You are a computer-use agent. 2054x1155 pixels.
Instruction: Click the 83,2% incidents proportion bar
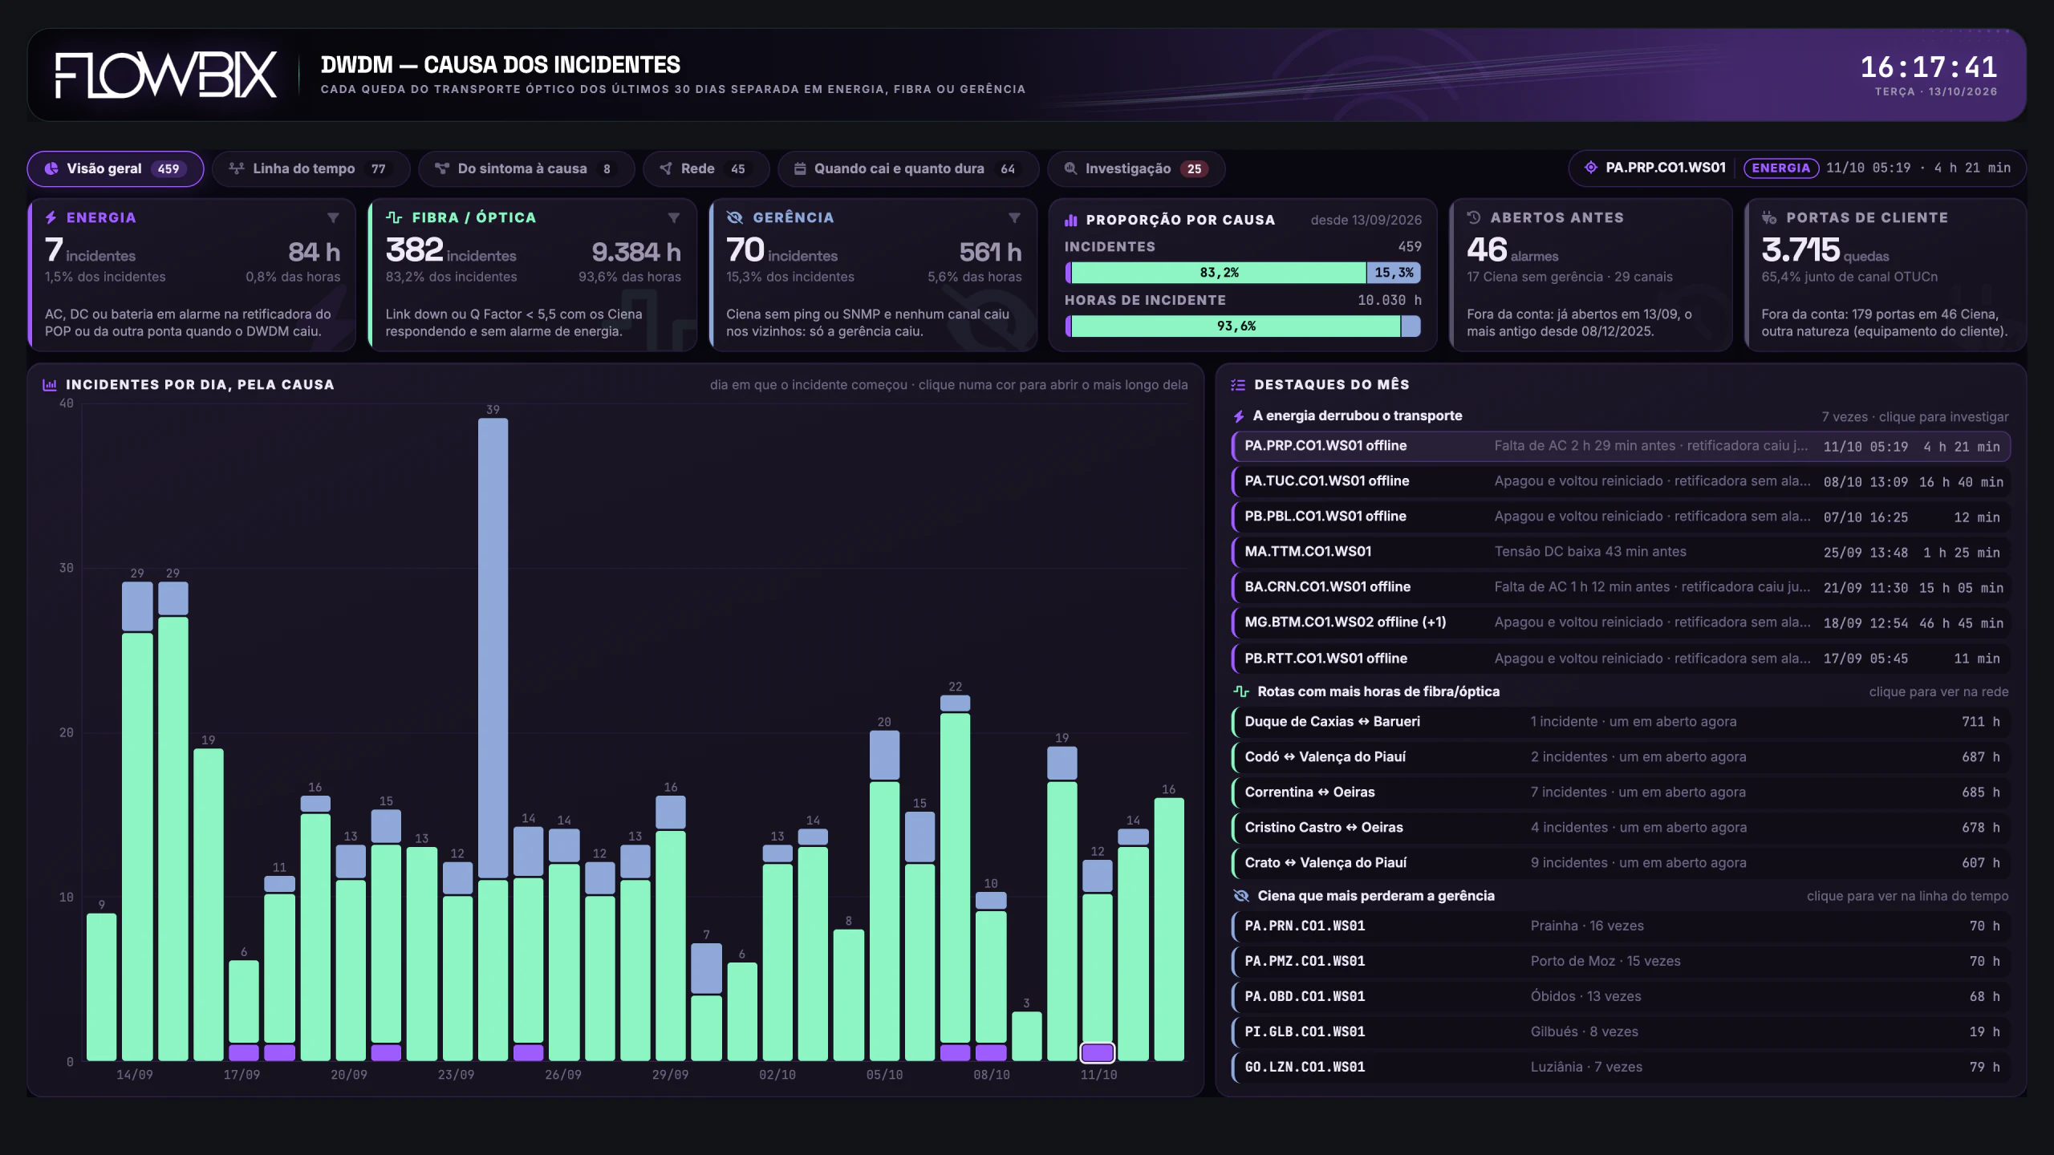click(1219, 273)
